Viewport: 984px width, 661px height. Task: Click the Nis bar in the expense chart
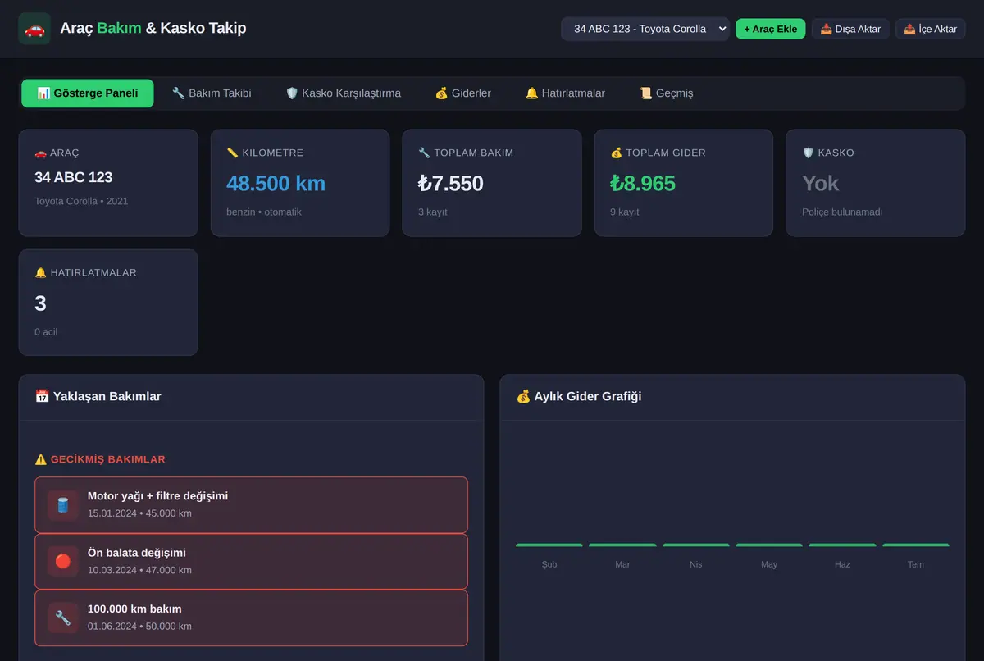[696, 545]
